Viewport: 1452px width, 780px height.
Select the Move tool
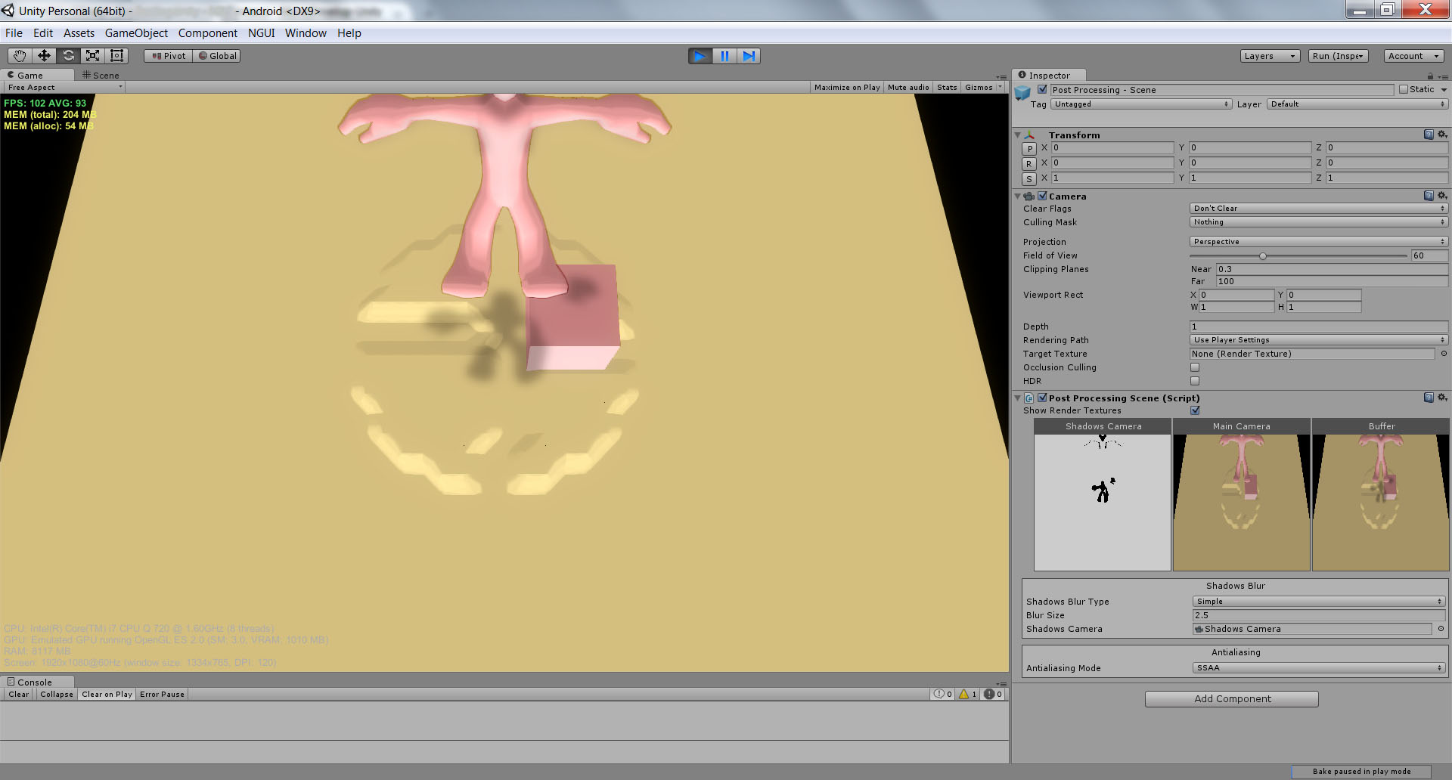[x=43, y=55]
